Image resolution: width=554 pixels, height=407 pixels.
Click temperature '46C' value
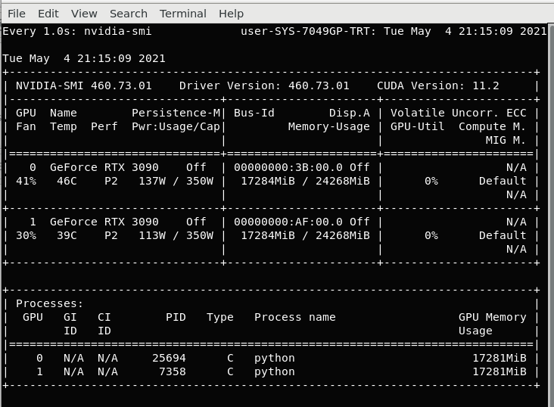click(67, 182)
